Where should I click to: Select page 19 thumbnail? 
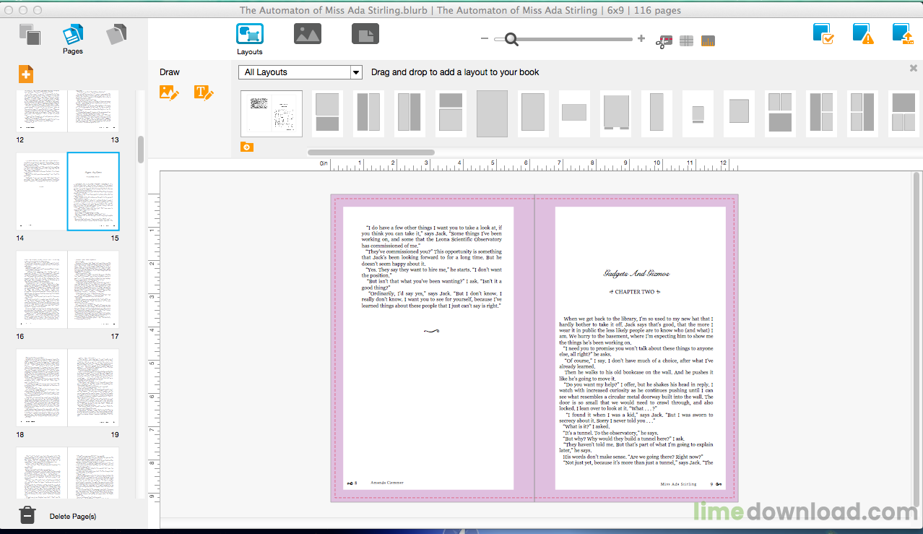(93, 388)
